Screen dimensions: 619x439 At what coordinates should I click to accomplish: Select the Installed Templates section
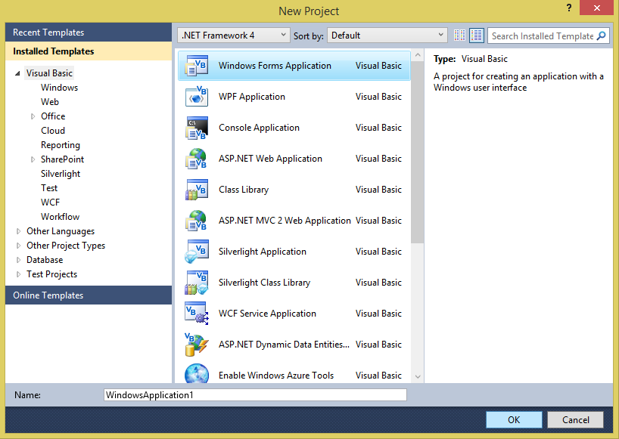click(x=89, y=51)
